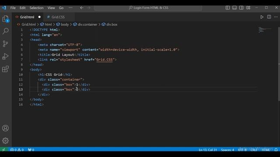This screenshot has height=157, width=280.
Task: Follow the Grid.CSS href link
Action: point(105,60)
